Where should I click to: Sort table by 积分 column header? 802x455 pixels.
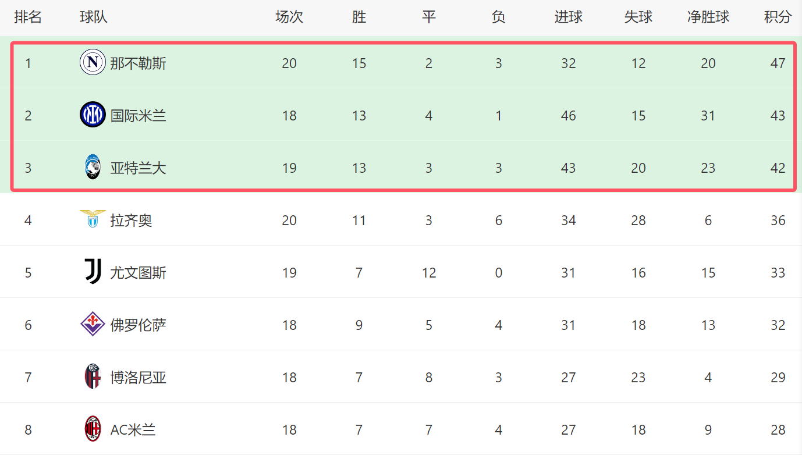pos(778,17)
